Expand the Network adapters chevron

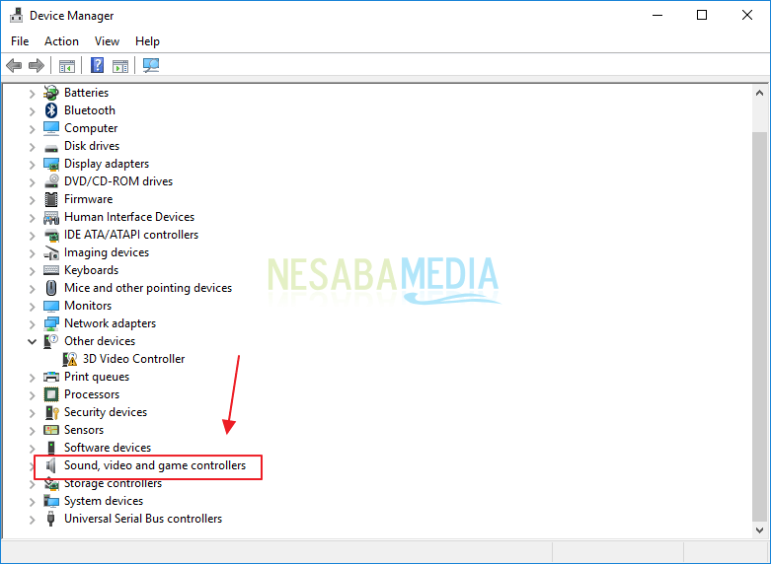tap(32, 324)
